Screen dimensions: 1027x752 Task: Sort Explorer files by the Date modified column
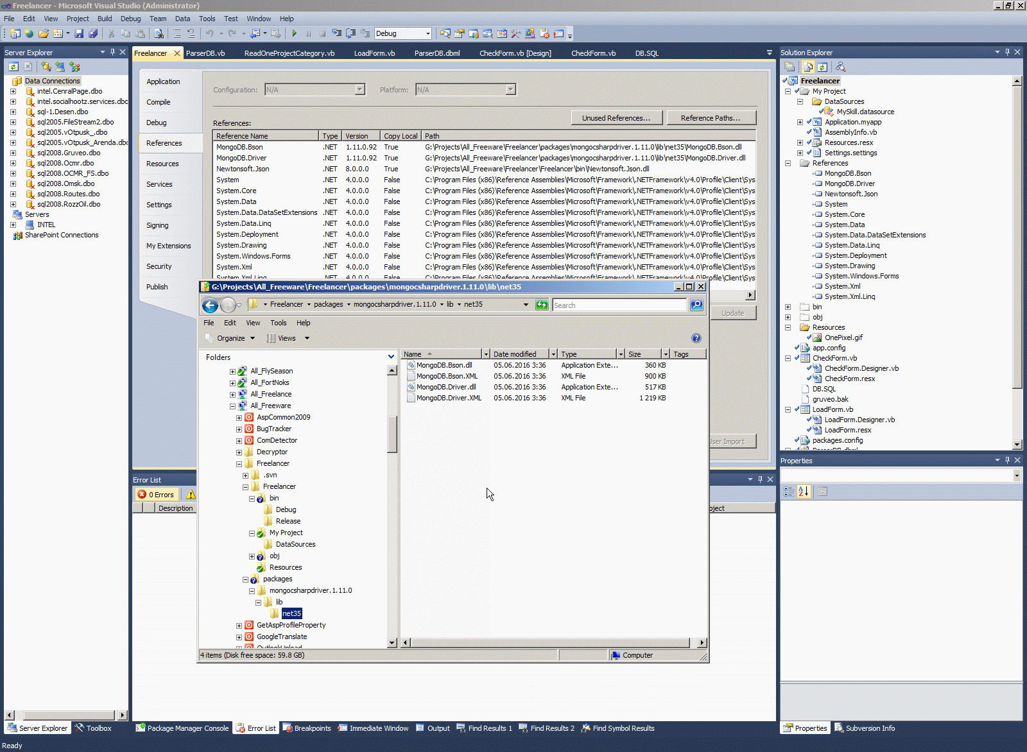point(519,354)
